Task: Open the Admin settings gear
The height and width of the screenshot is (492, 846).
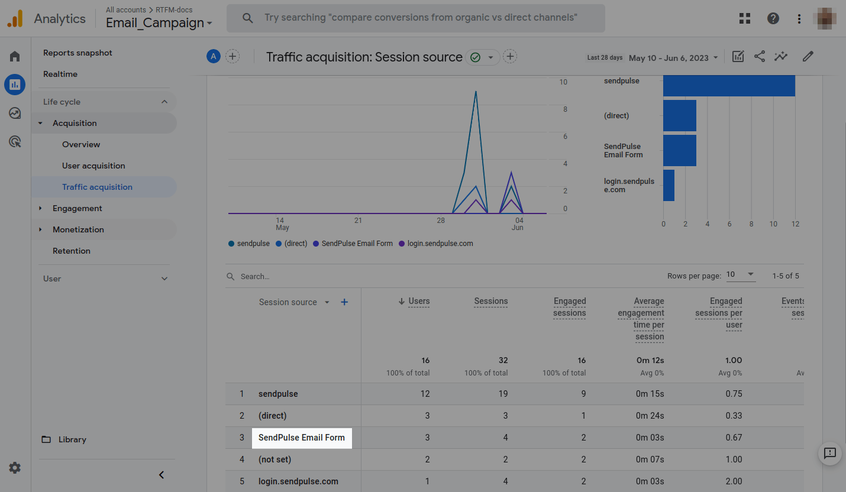Action: click(15, 468)
